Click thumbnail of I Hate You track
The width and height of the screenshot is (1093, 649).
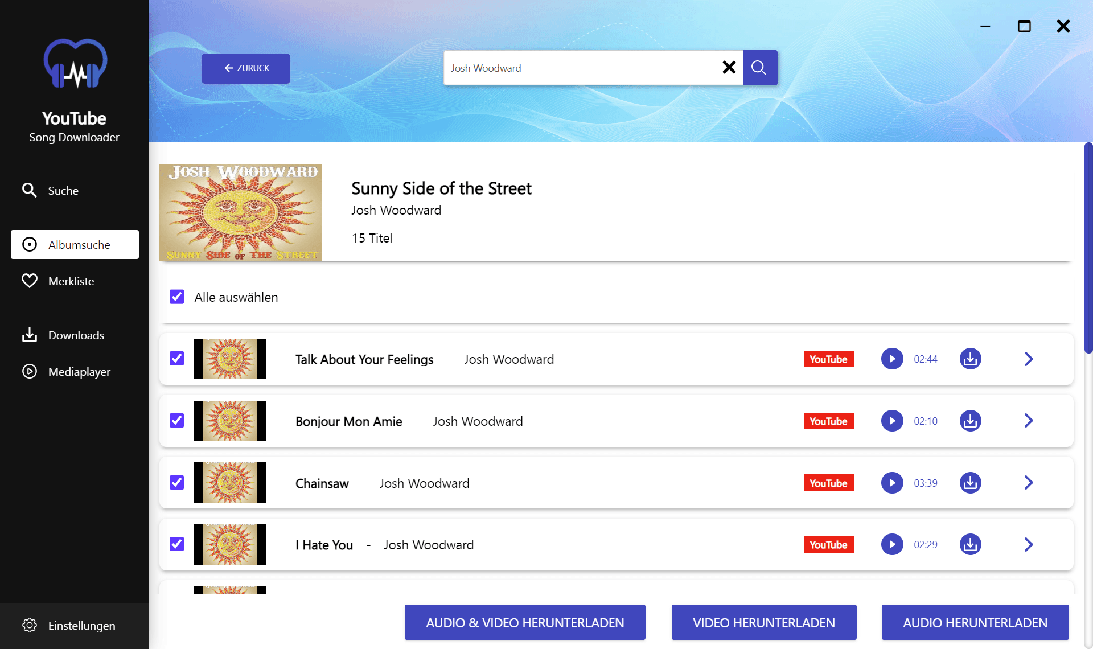230,545
